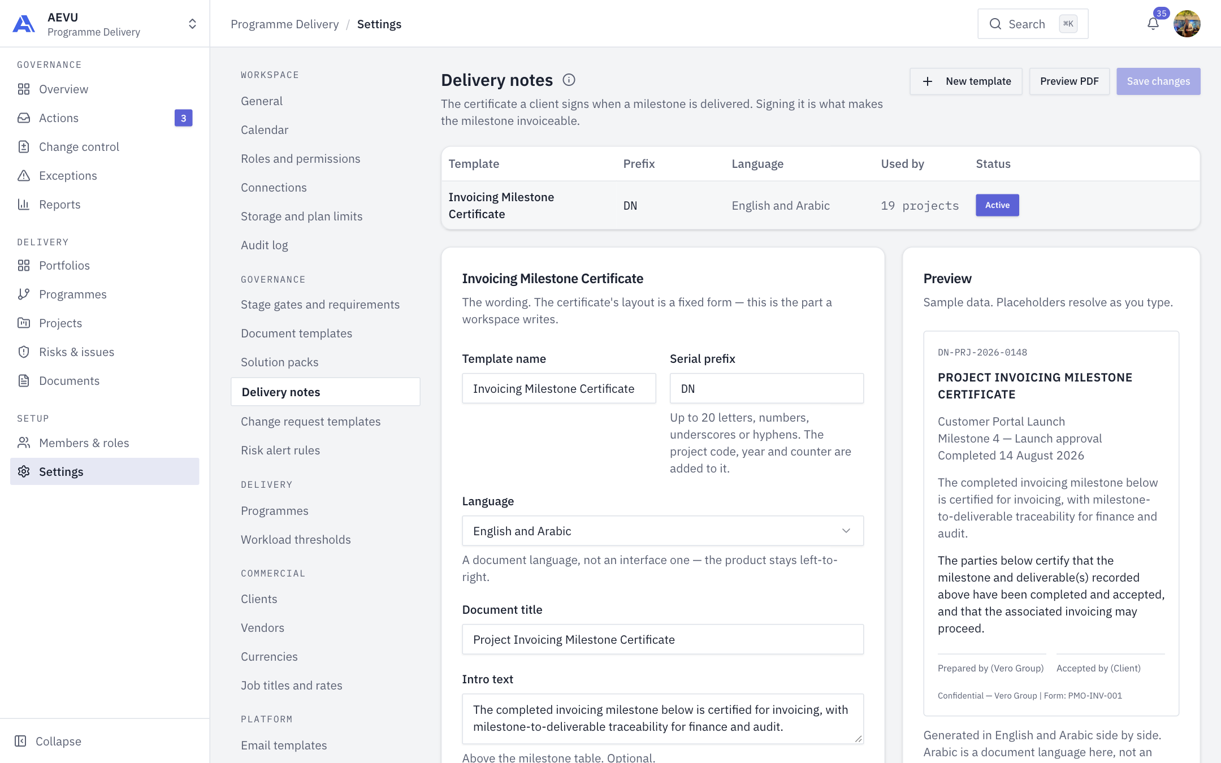Open Audit log settings

pos(265,245)
